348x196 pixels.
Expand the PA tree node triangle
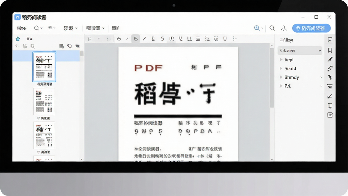point(281,86)
